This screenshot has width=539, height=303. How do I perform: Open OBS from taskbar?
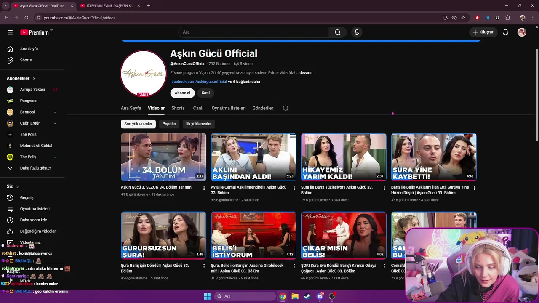(332, 296)
